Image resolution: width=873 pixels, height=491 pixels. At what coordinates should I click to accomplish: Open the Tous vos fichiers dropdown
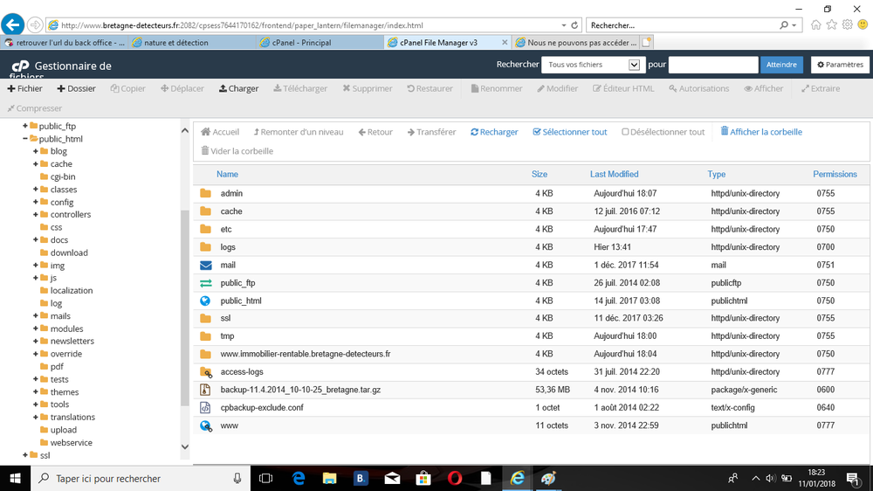pos(594,65)
